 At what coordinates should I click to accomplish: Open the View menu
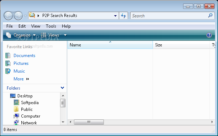click(36, 26)
